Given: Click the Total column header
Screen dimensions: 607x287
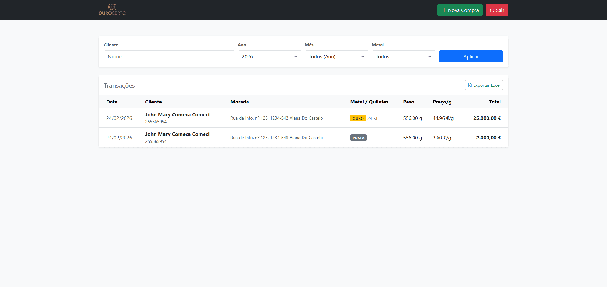Looking at the screenshot, I should [x=494, y=102].
